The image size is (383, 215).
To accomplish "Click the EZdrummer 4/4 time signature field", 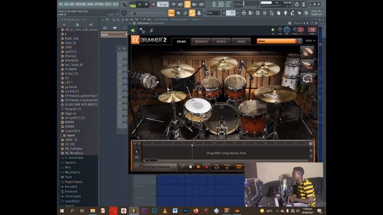I will click(217, 167).
